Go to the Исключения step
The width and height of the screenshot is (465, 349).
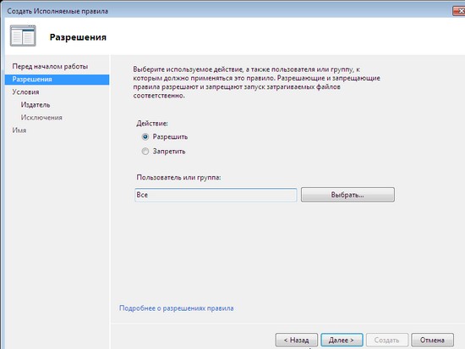[x=41, y=118]
